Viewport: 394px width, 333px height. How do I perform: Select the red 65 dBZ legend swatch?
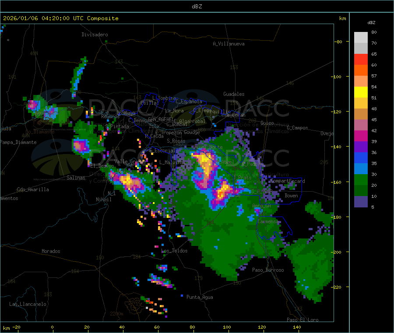click(x=361, y=59)
